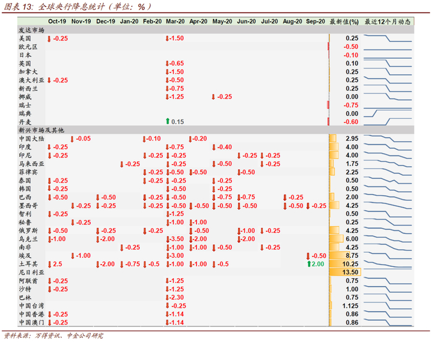Screen dimensions: 433x342
Task: Click the -0.60 latest value for 丹麦
Action: click(x=351, y=122)
